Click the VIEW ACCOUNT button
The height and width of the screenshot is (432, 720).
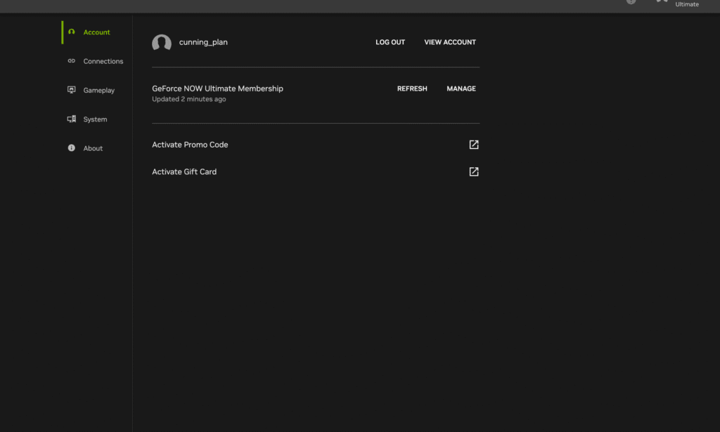[x=450, y=42]
